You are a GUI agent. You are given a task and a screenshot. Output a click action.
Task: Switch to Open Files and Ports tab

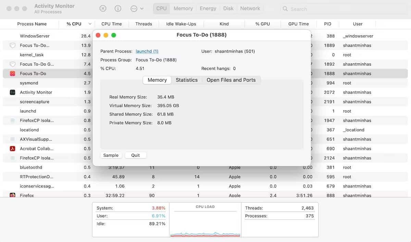[231, 80]
